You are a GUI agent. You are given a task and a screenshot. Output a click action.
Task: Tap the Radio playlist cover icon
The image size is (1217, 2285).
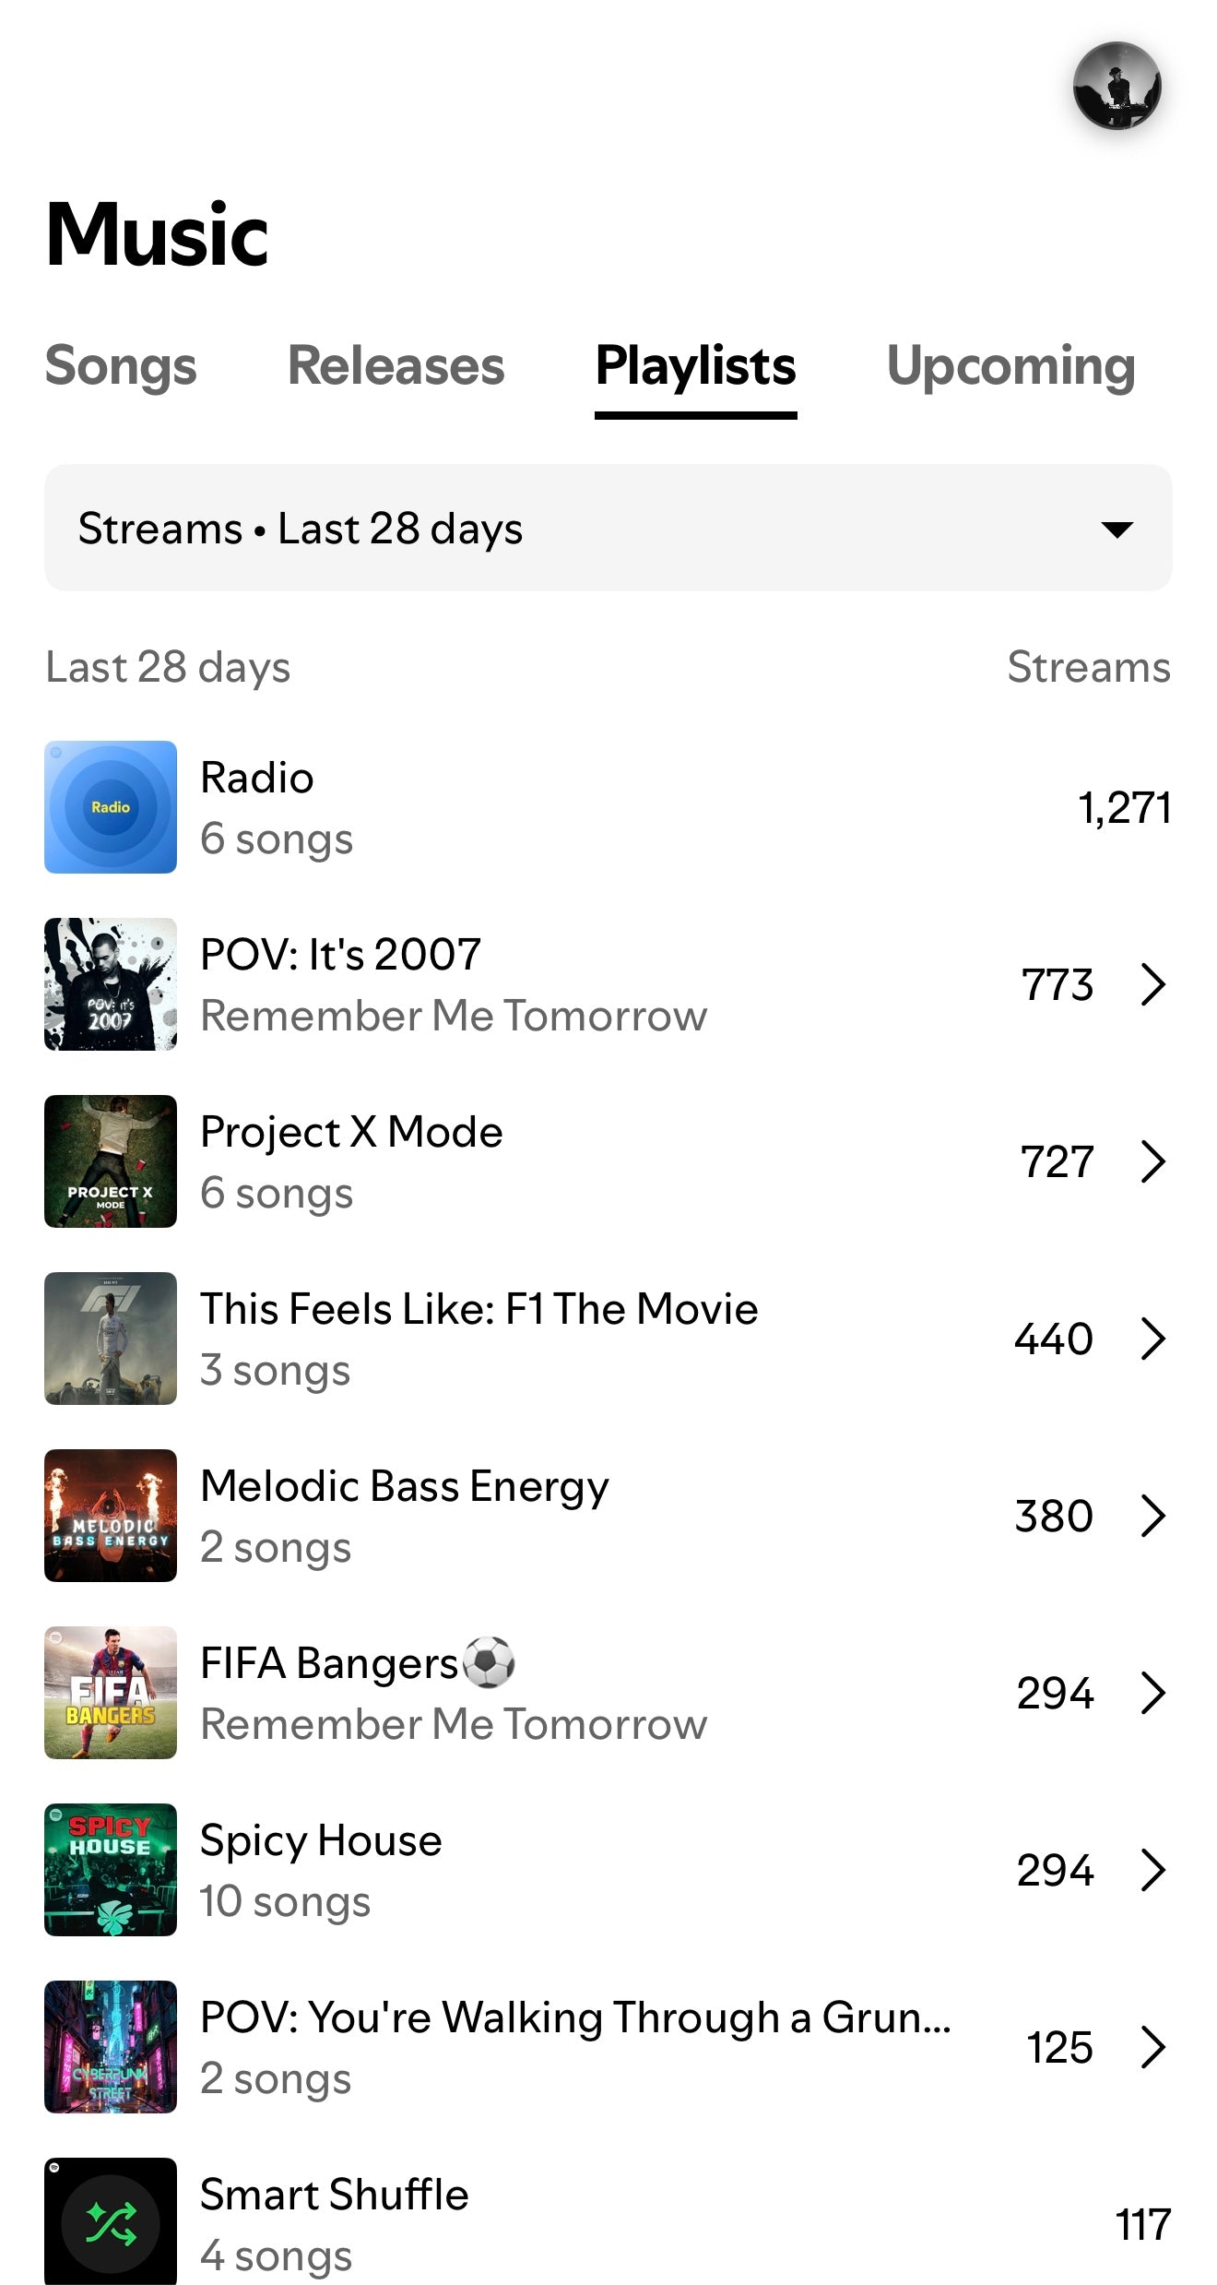point(111,807)
